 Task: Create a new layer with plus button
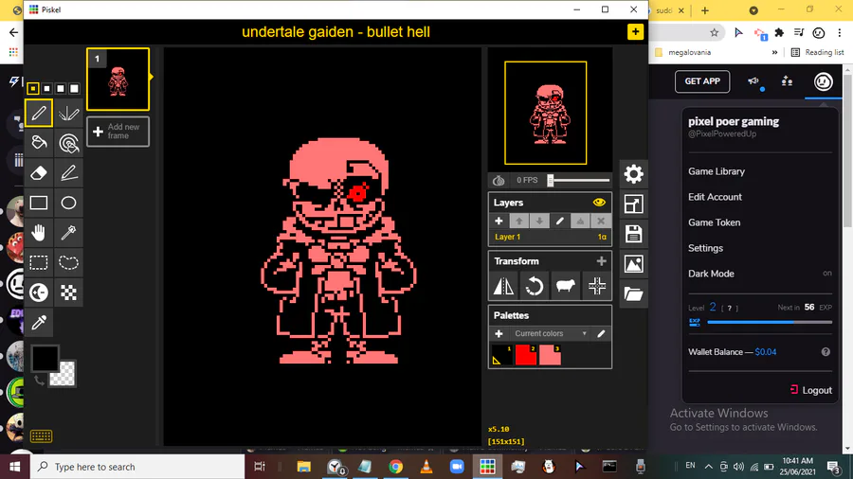point(499,221)
